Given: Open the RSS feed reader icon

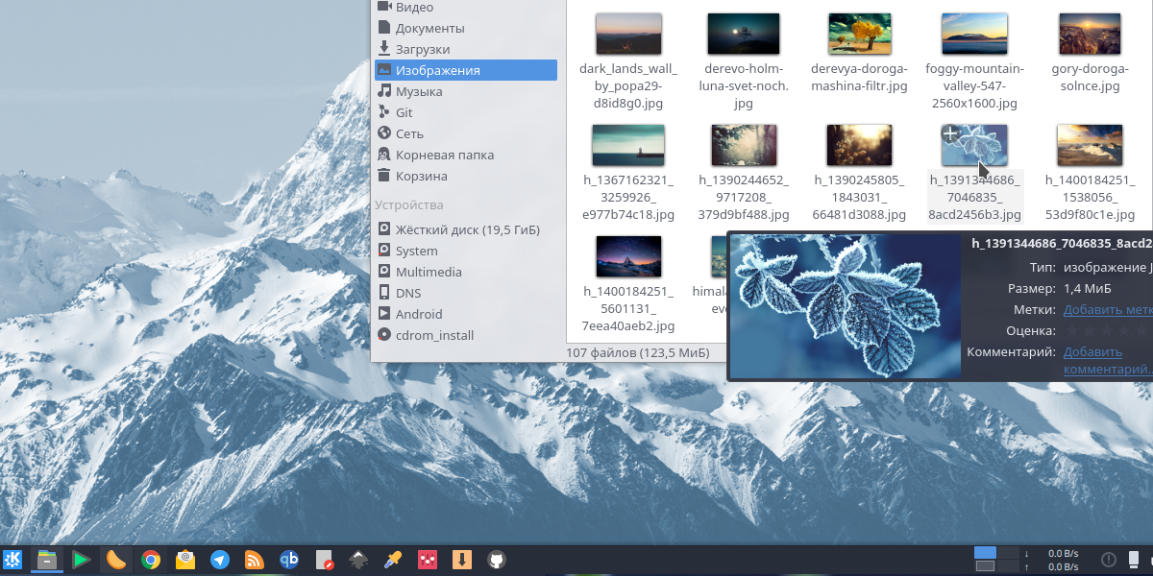Looking at the screenshot, I should pyautogui.click(x=255, y=560).
